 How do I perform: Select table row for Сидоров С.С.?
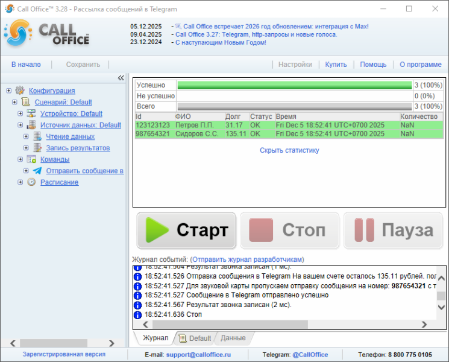point(289,134)
